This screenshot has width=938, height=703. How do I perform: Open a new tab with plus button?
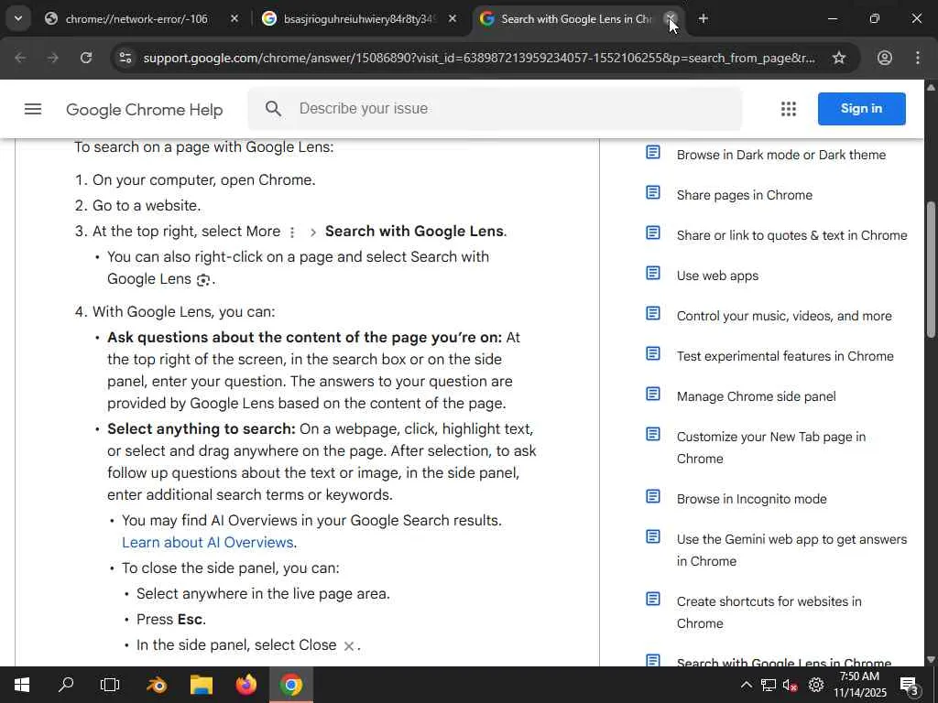point(703,19)
